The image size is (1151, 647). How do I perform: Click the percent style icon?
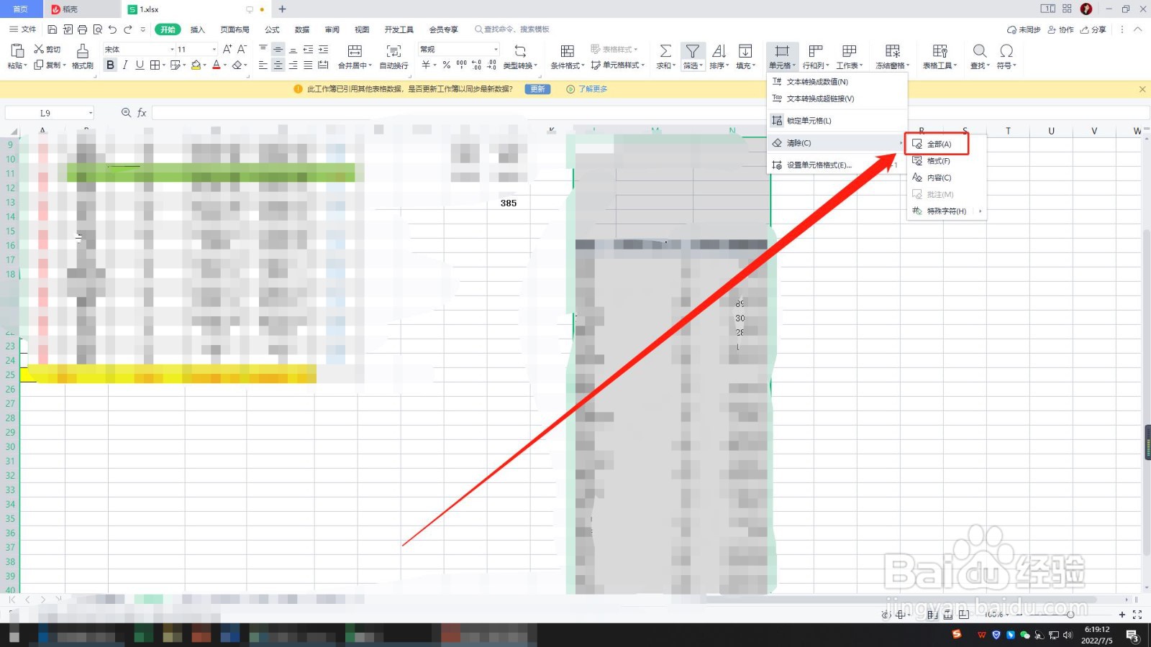click(x=447, y=65)
